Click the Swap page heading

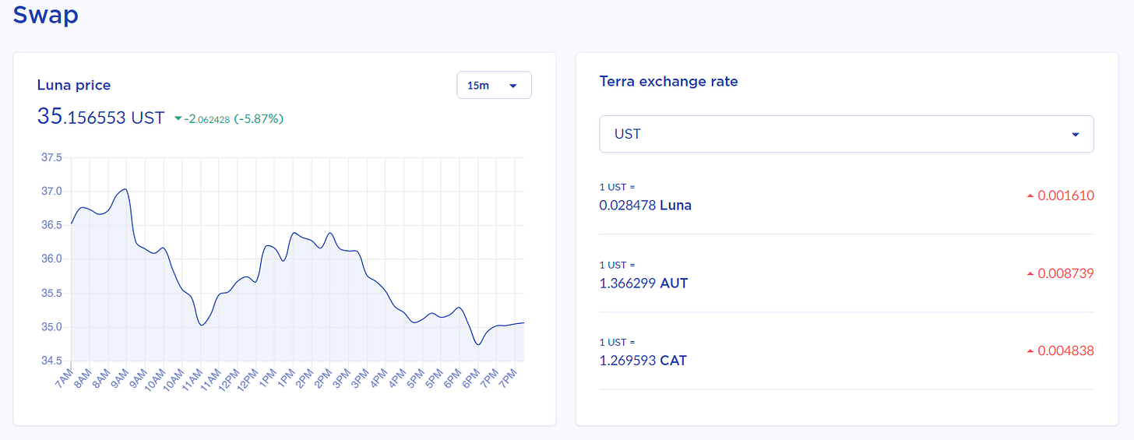point(45,14)
